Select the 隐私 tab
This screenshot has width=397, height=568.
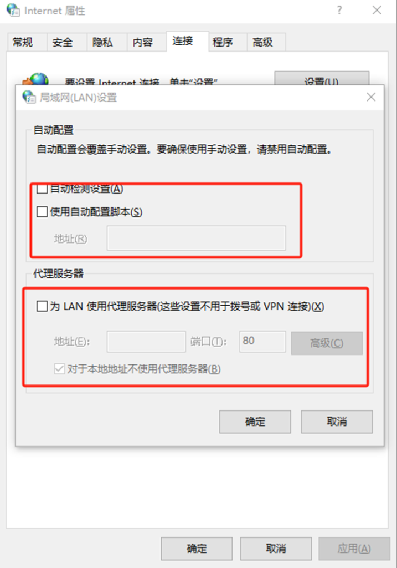tap(102, 42)
